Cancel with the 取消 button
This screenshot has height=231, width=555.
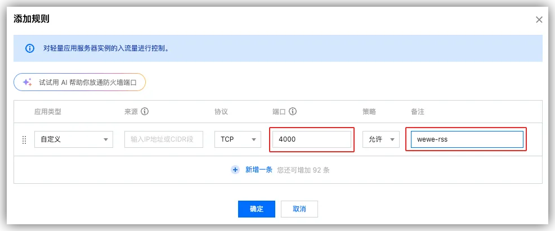[x=299, y=209]
